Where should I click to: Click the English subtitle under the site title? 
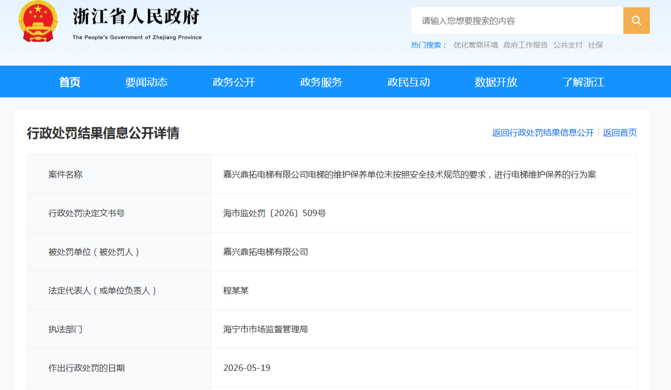[x=137, y=37]
